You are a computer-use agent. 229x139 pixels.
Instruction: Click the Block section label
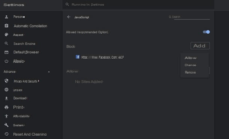[x=71, y=47]
